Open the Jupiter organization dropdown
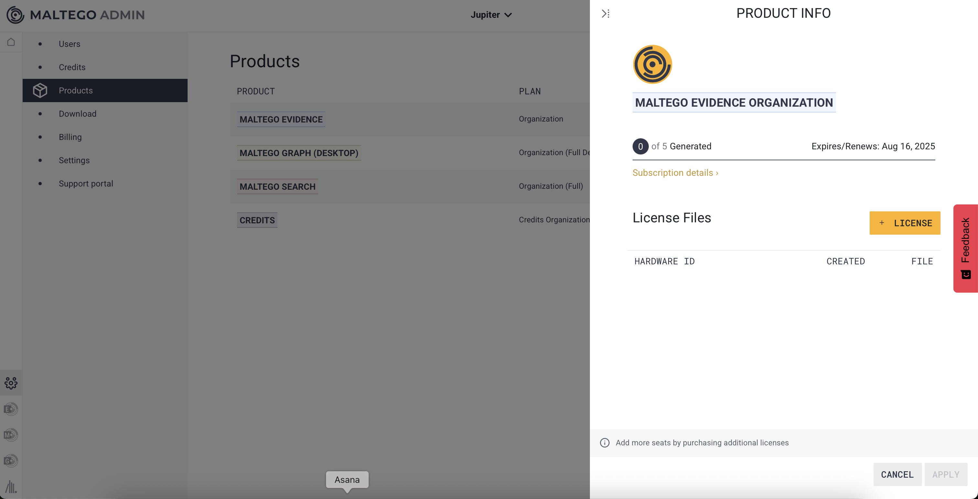 [491, 15]
